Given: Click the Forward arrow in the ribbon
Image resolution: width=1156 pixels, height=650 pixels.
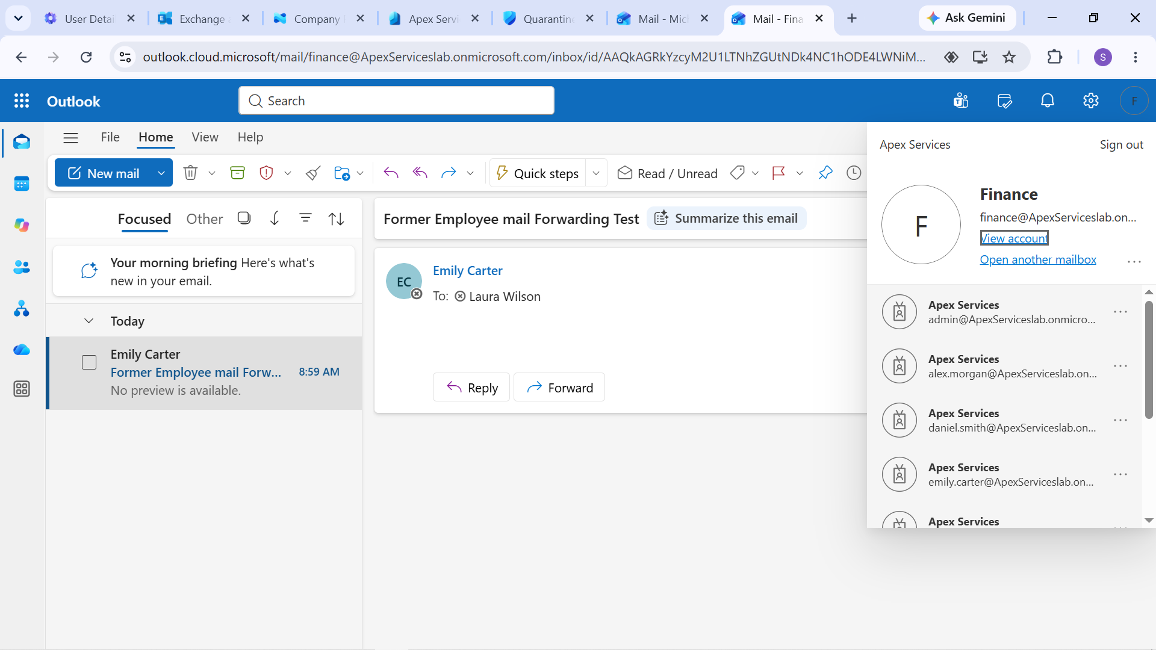Looking at the screenshot, I should tap(449, 173).
